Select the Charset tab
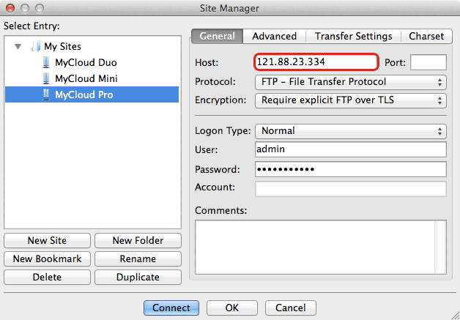 (x=426, y=36)
